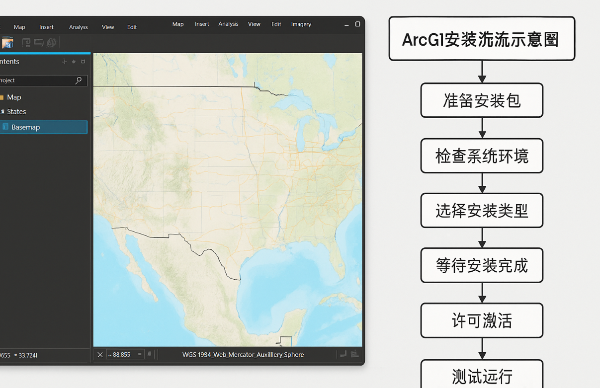600x388 pixels.
Task: Open the small dropdown inside the 88.855 scale box
Action: click(140, 355)
